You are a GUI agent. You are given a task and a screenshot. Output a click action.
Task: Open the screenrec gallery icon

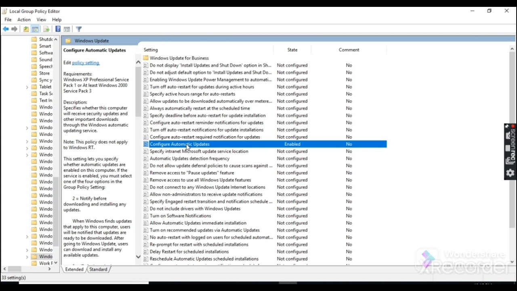click(510, 161)
